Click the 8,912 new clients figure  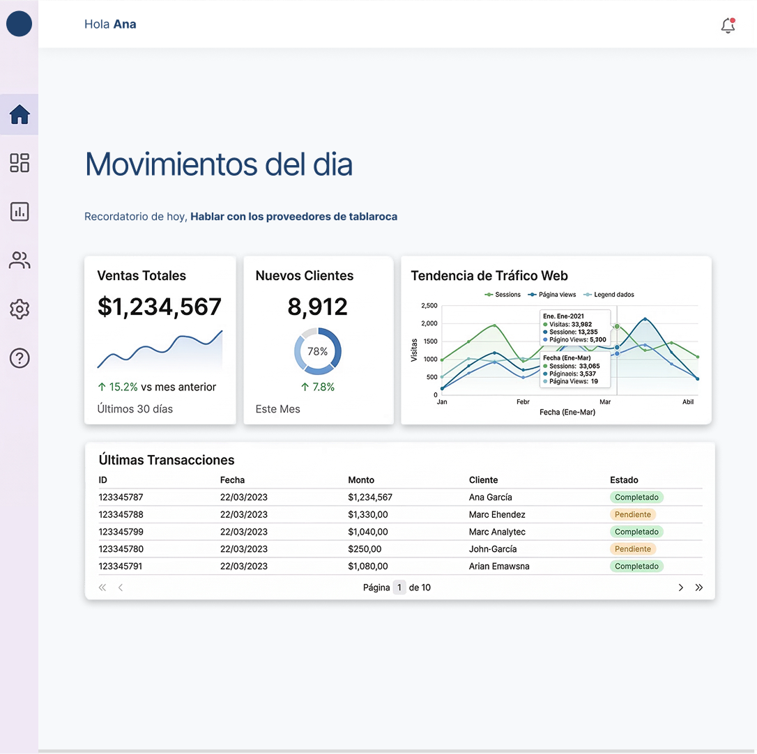tap(317, 307)
